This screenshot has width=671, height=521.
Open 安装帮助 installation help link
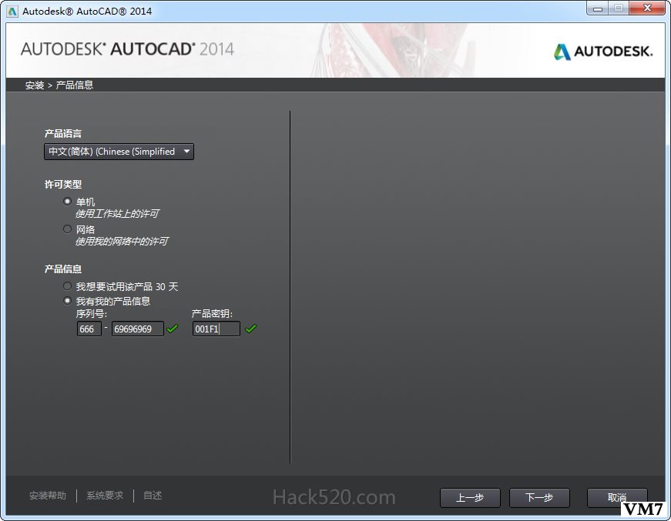(48, 496)
